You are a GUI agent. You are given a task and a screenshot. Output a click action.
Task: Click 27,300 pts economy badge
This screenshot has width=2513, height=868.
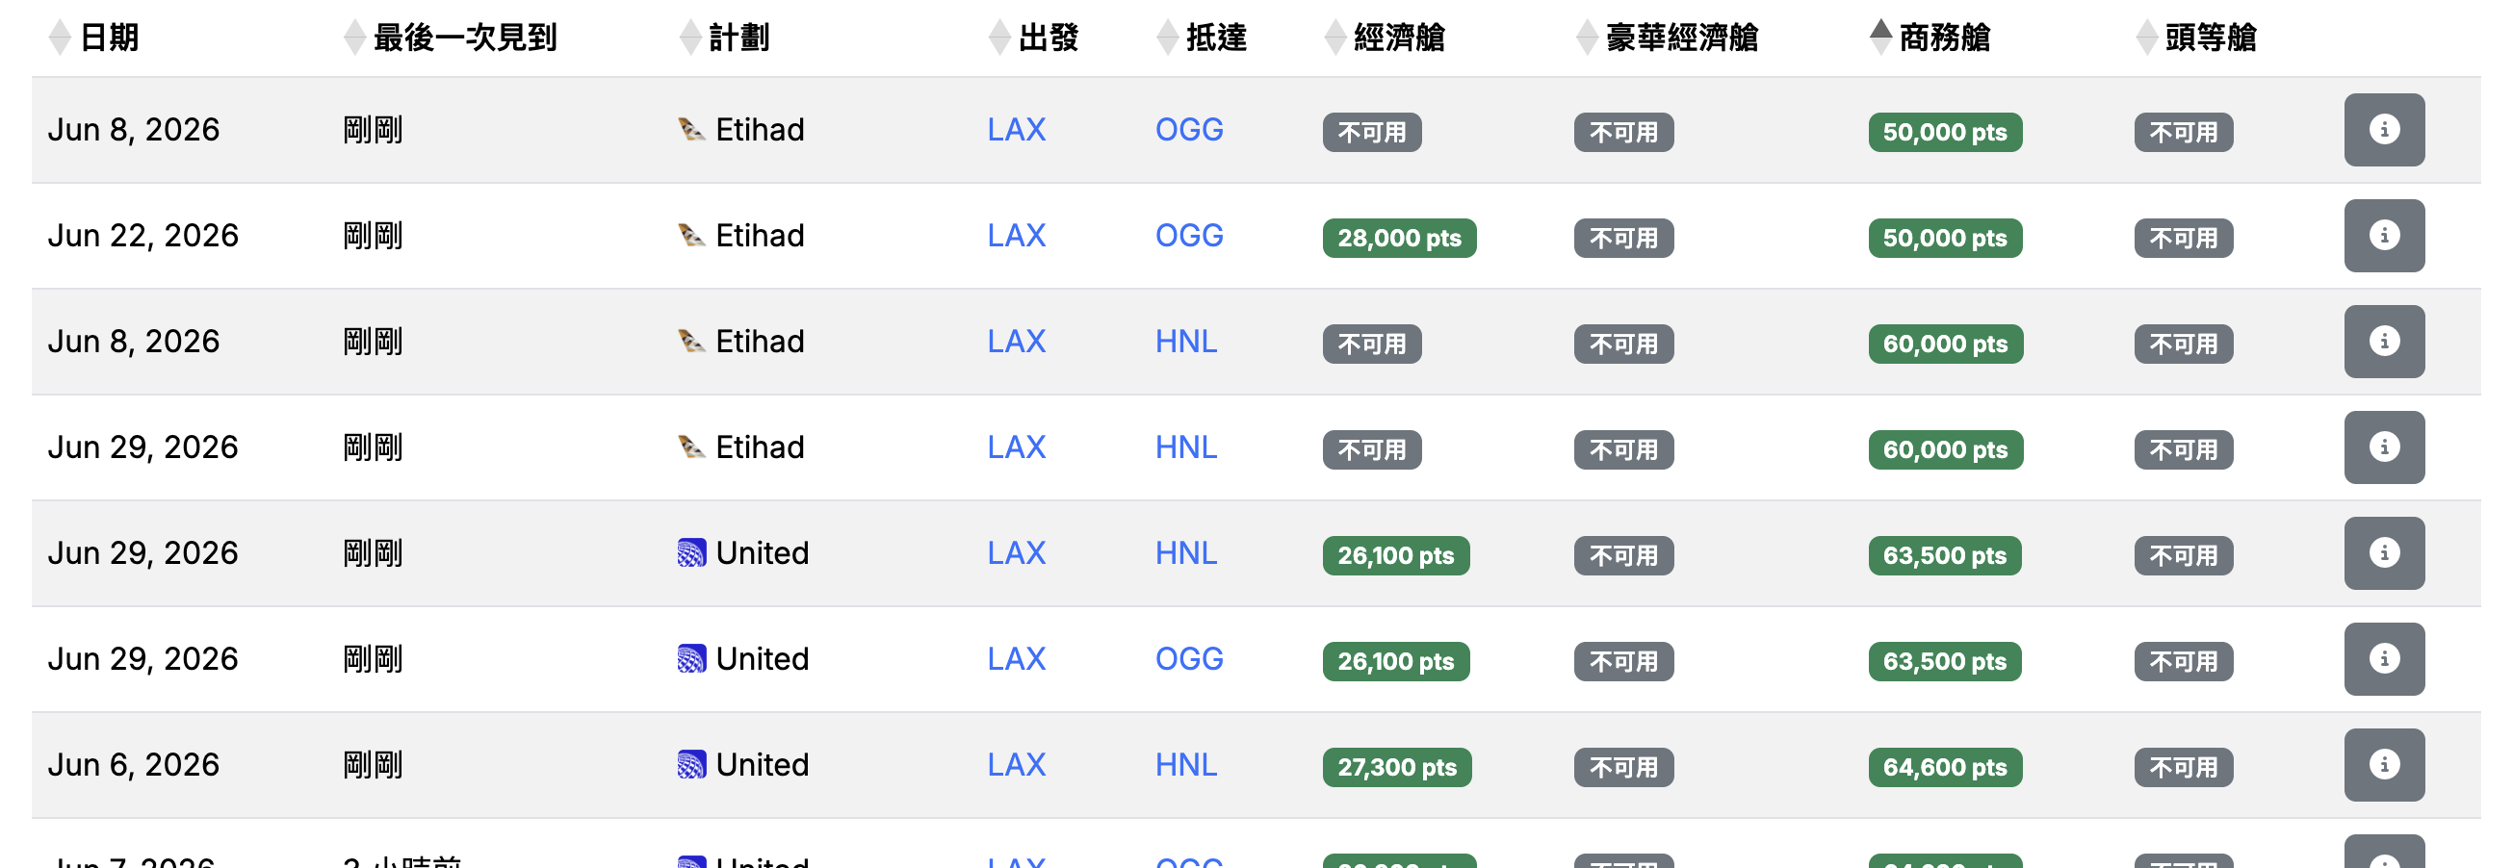[1397, 768]
